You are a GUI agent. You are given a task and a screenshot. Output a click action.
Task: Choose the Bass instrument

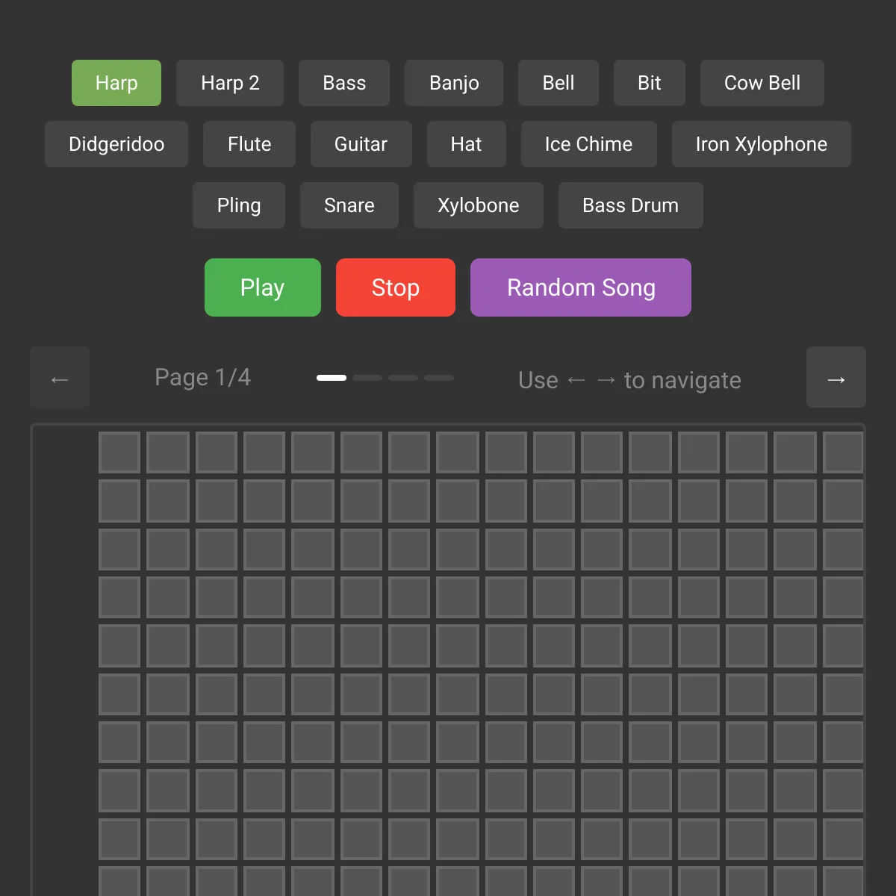point(344,83)
